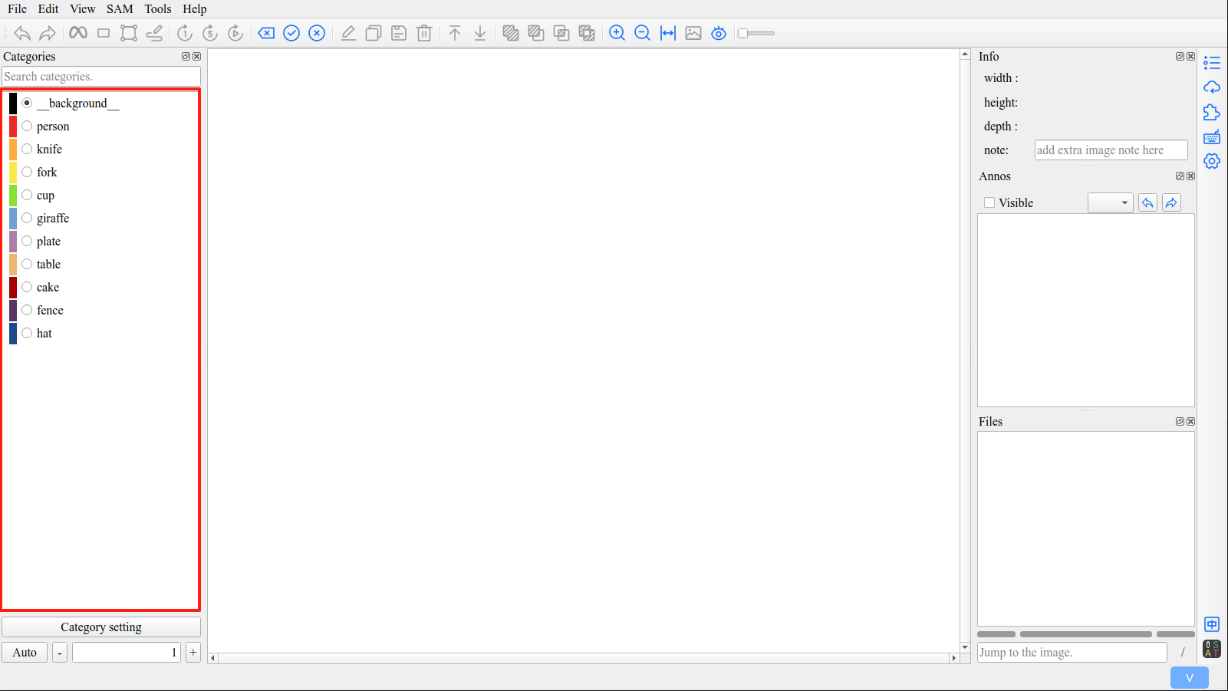Focus the Search categories field
This screenshot has width=1228, height=691.
101,76
